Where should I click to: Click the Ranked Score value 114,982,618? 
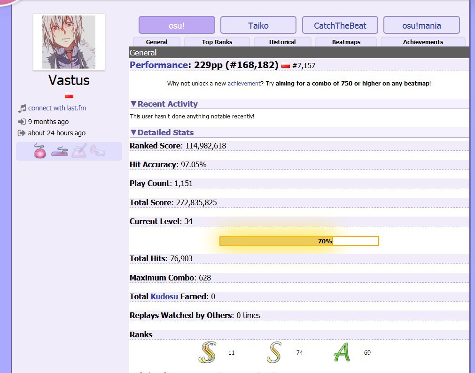[206, 146]
